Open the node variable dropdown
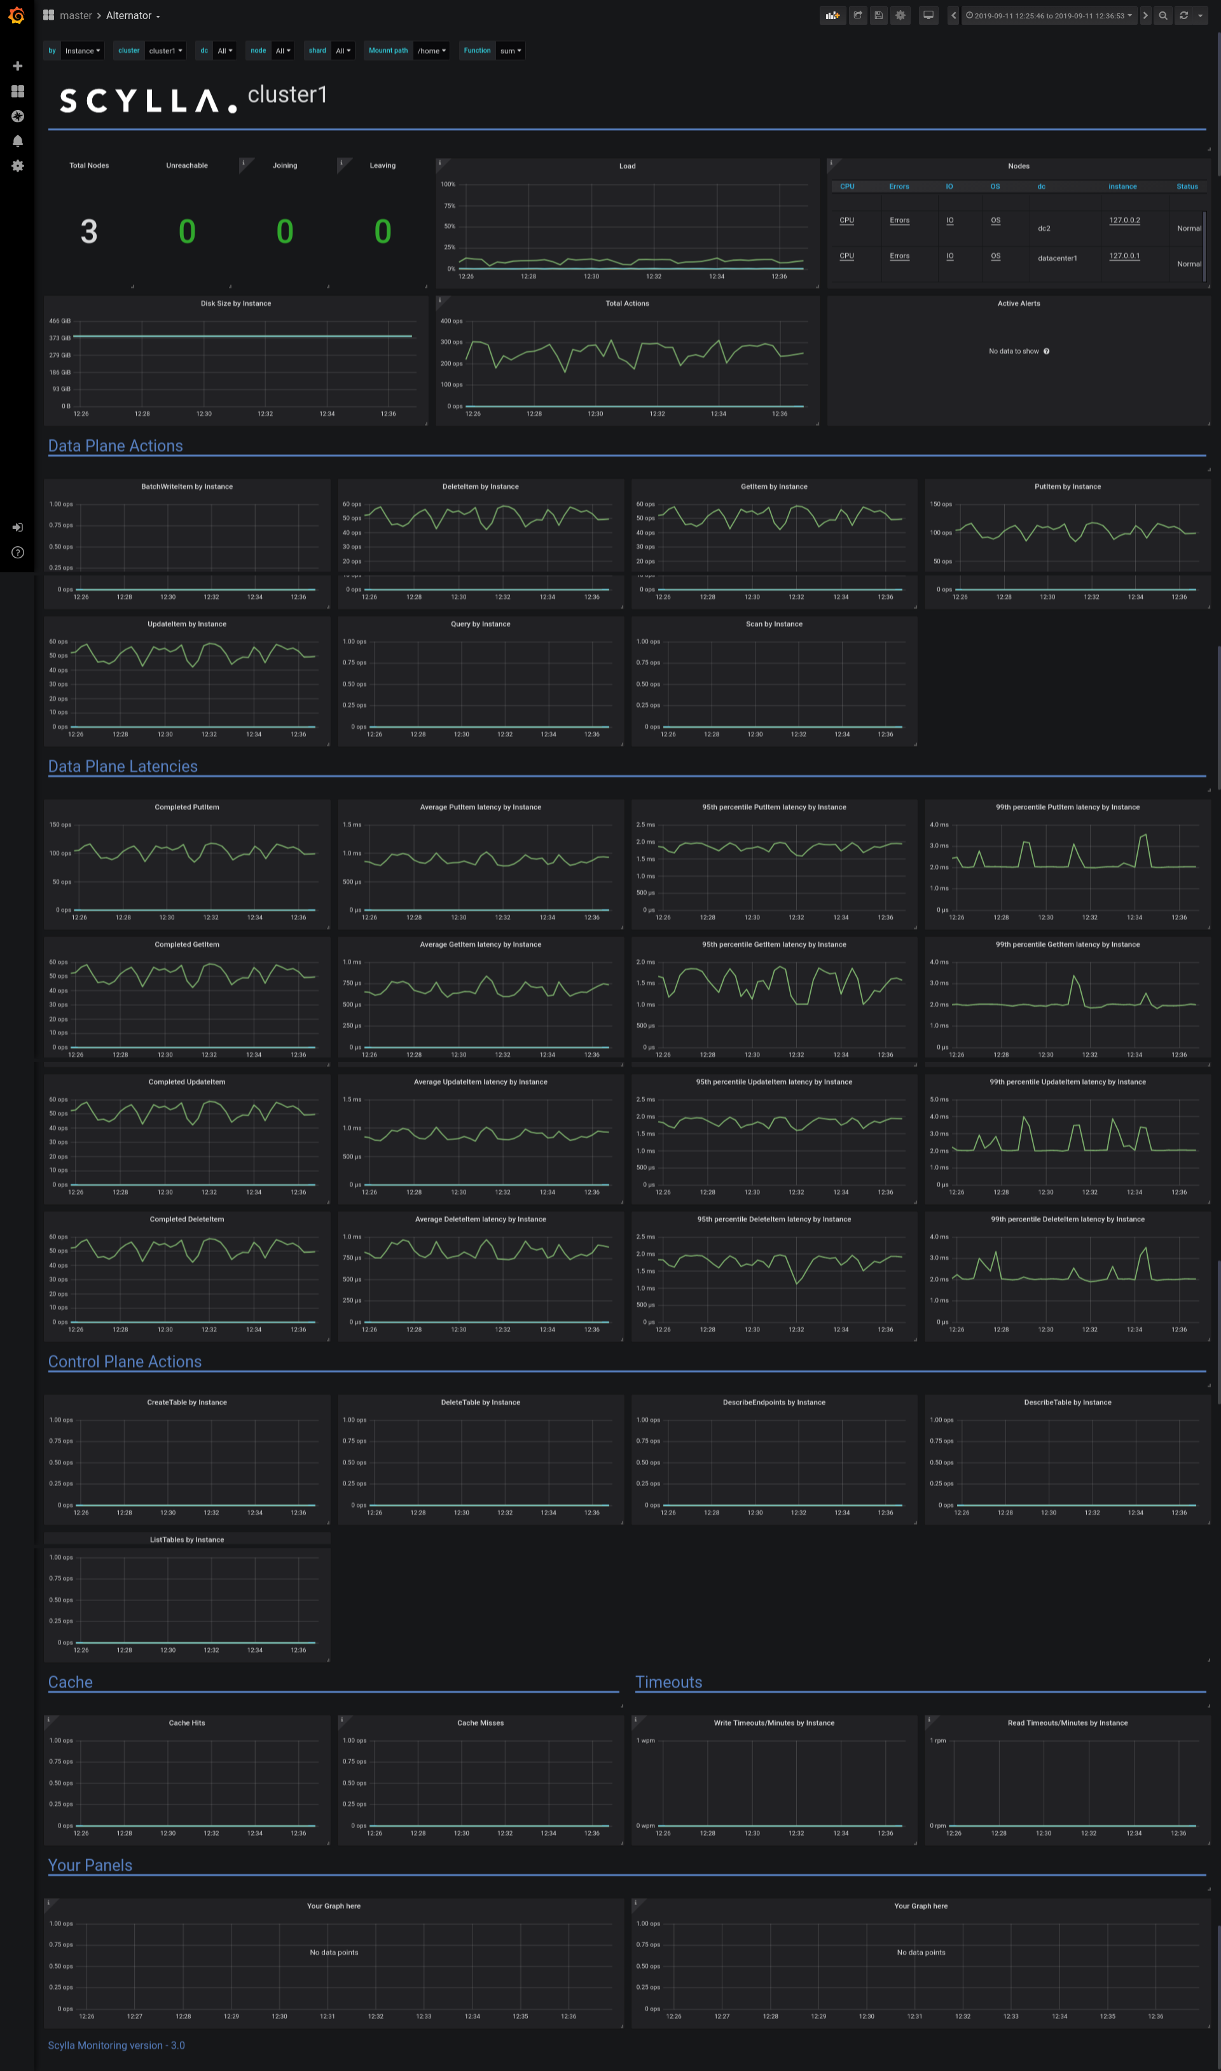Screen dimensions: 1221x2071 tap(283, 51)
